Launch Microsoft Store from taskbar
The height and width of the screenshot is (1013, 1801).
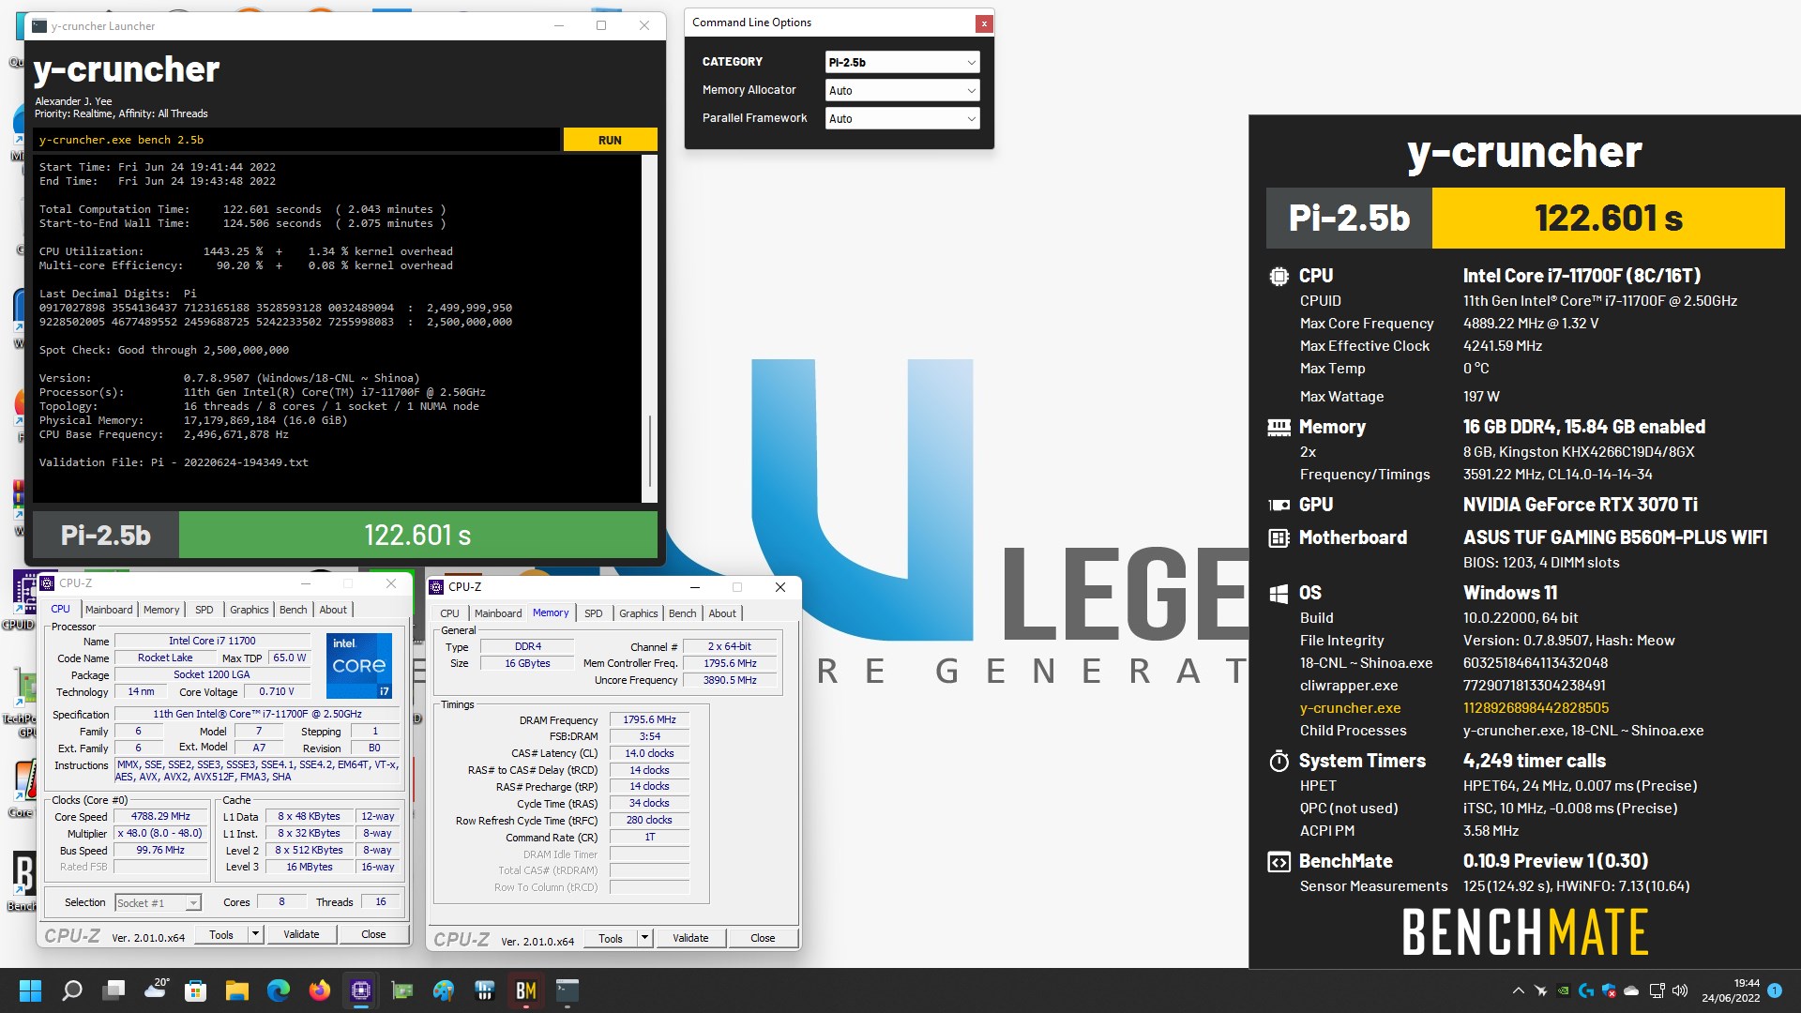click(196, 990)
